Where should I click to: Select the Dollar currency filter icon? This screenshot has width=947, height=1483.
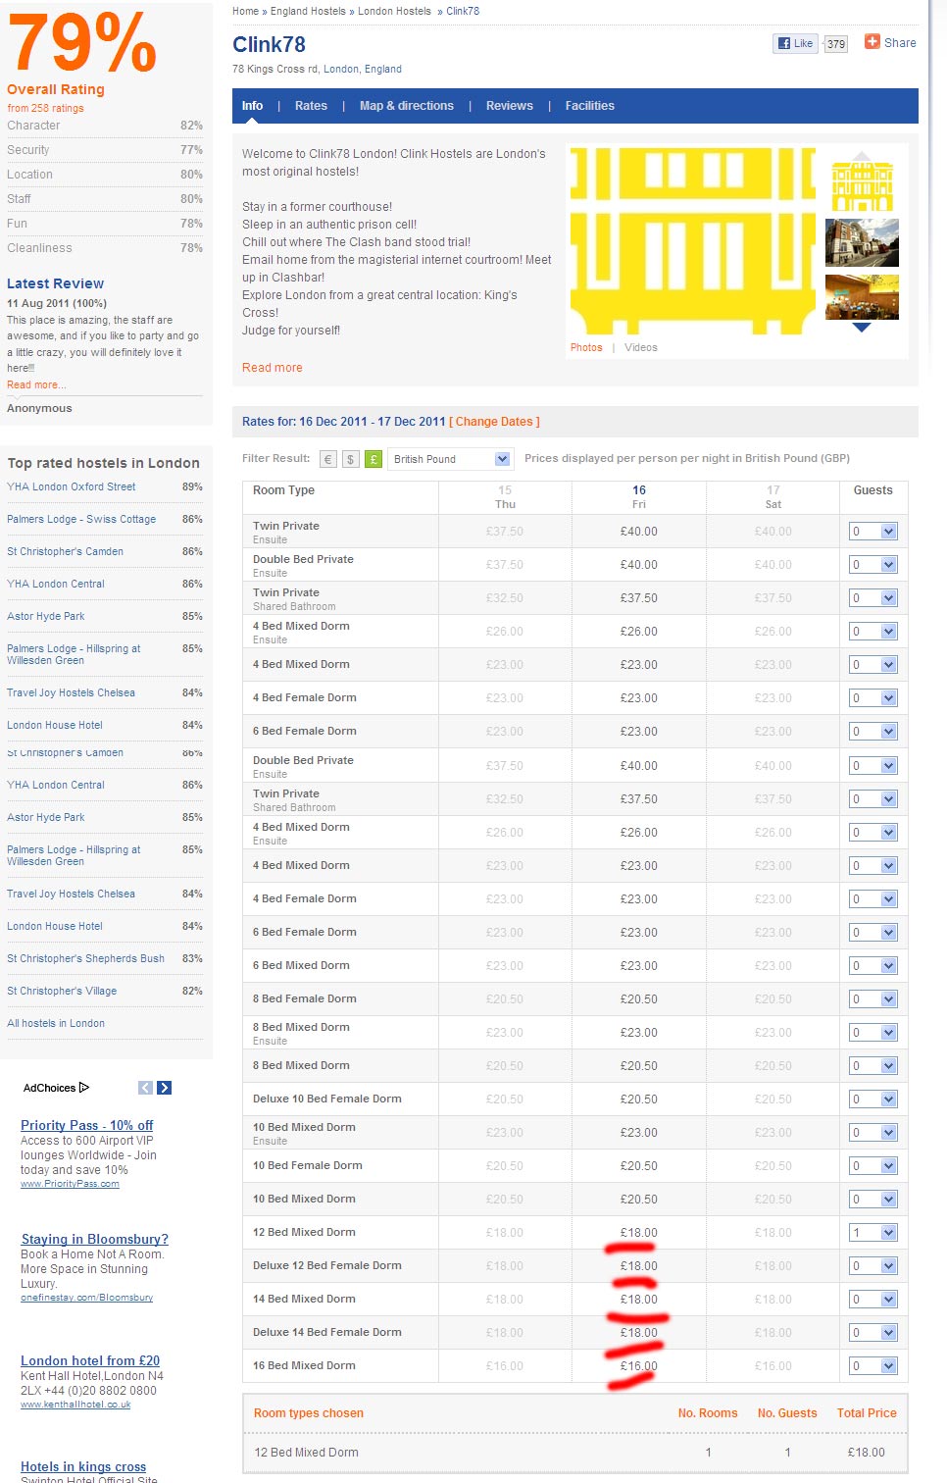point(351,459)
